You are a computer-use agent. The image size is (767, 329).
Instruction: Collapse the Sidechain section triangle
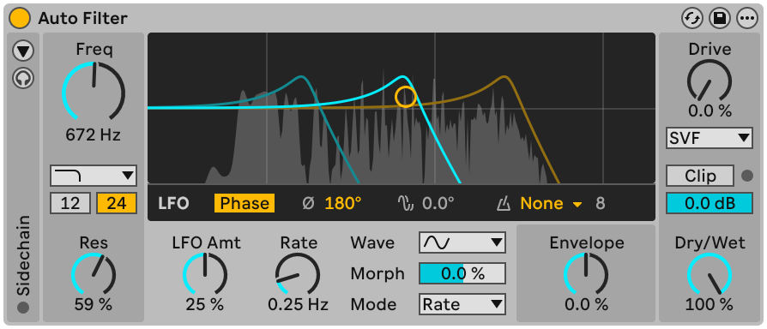(23, 50)
